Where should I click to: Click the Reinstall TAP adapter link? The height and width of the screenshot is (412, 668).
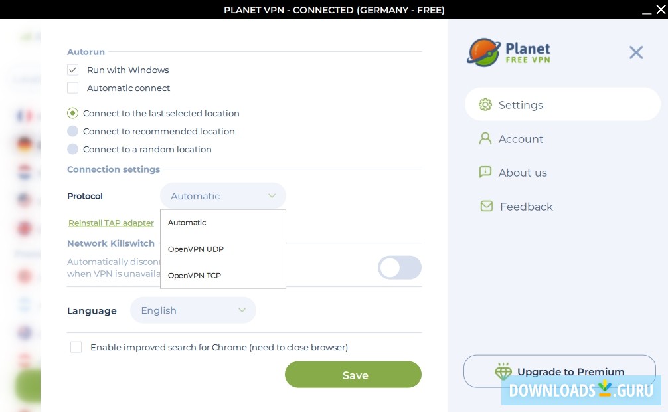coord(111,223)
